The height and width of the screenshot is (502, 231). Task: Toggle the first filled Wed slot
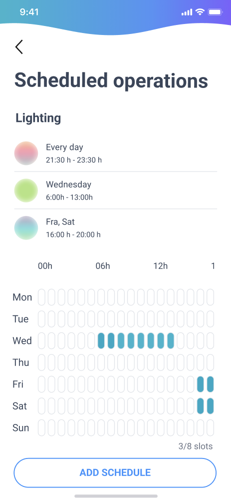click(101, 340)
